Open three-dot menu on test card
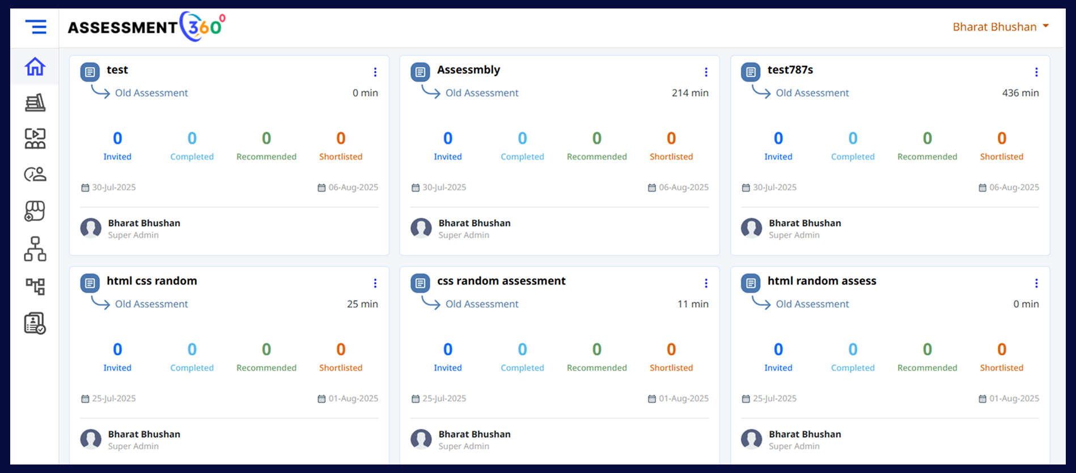Screen dimensions: 1076x473 click(x=375, y=72)
